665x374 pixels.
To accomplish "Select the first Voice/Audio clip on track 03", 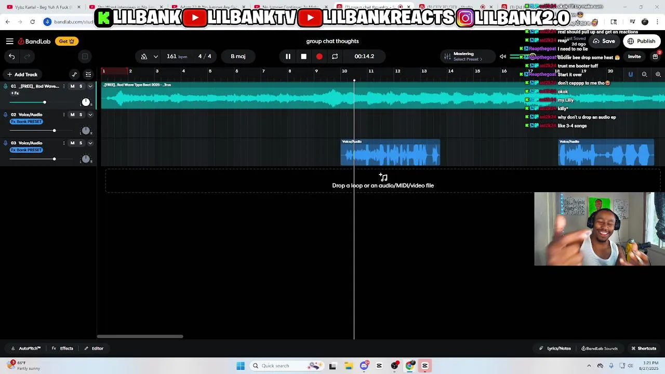I will 390,152.
